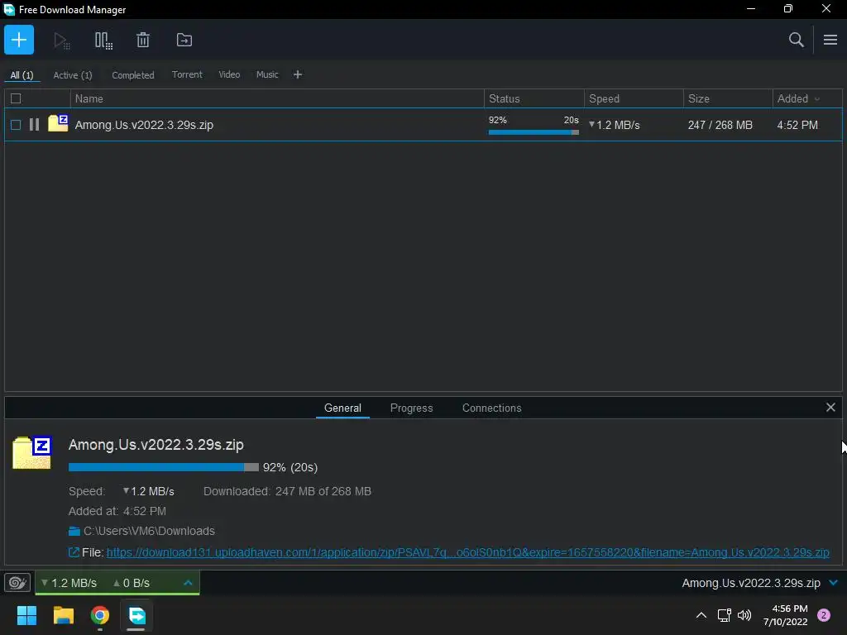Open the search magnifier icon
847x635 pixels.
click(x=796, y=40)
